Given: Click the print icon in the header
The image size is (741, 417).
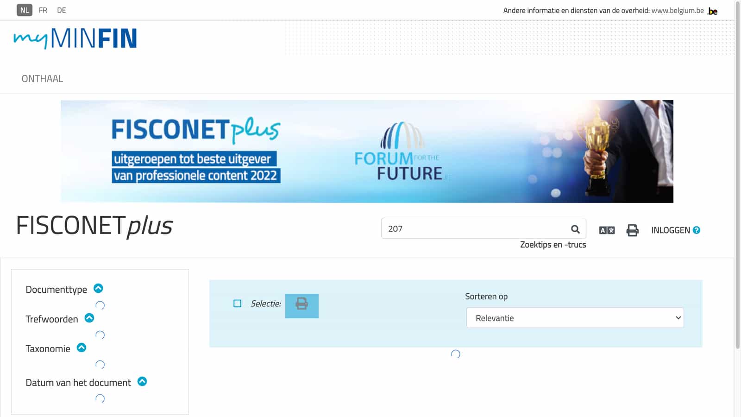Looking at the screenshot, I should point(633,230).
